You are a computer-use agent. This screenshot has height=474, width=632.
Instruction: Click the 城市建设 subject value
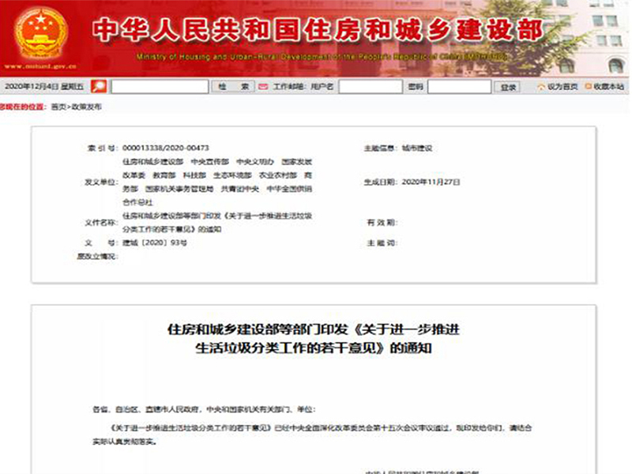point(417,148)
